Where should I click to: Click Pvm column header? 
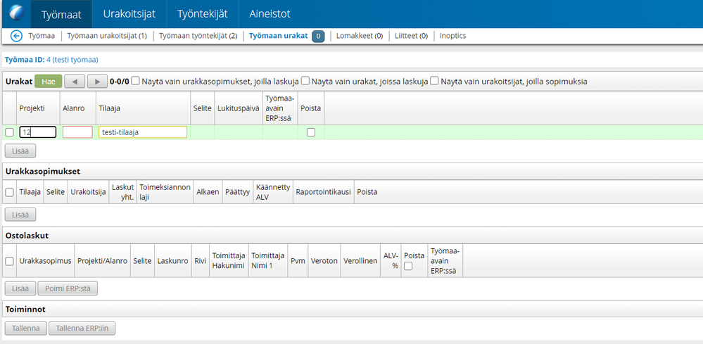[297, 261]
